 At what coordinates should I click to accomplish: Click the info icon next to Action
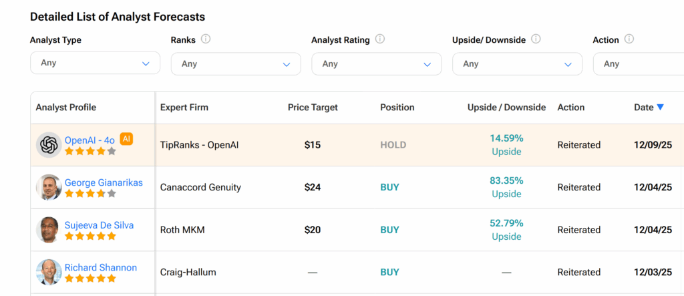pyautogui.click(x=629, y=39)
